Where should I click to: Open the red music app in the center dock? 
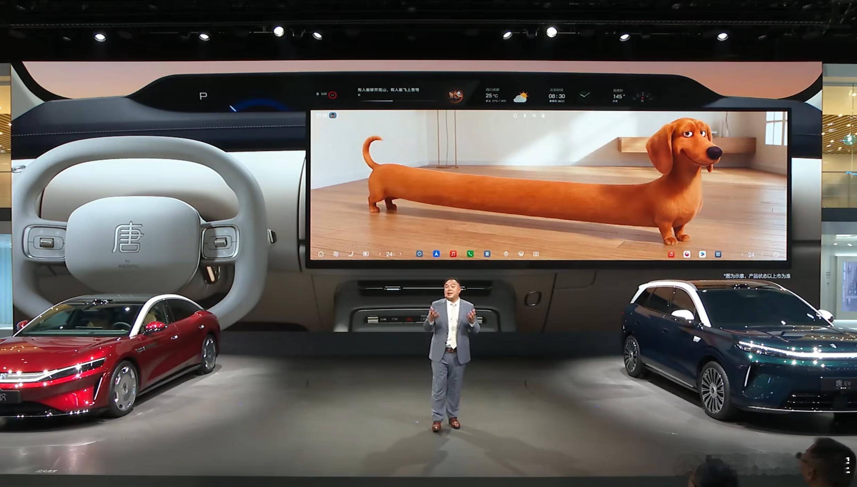click(453, 254)
